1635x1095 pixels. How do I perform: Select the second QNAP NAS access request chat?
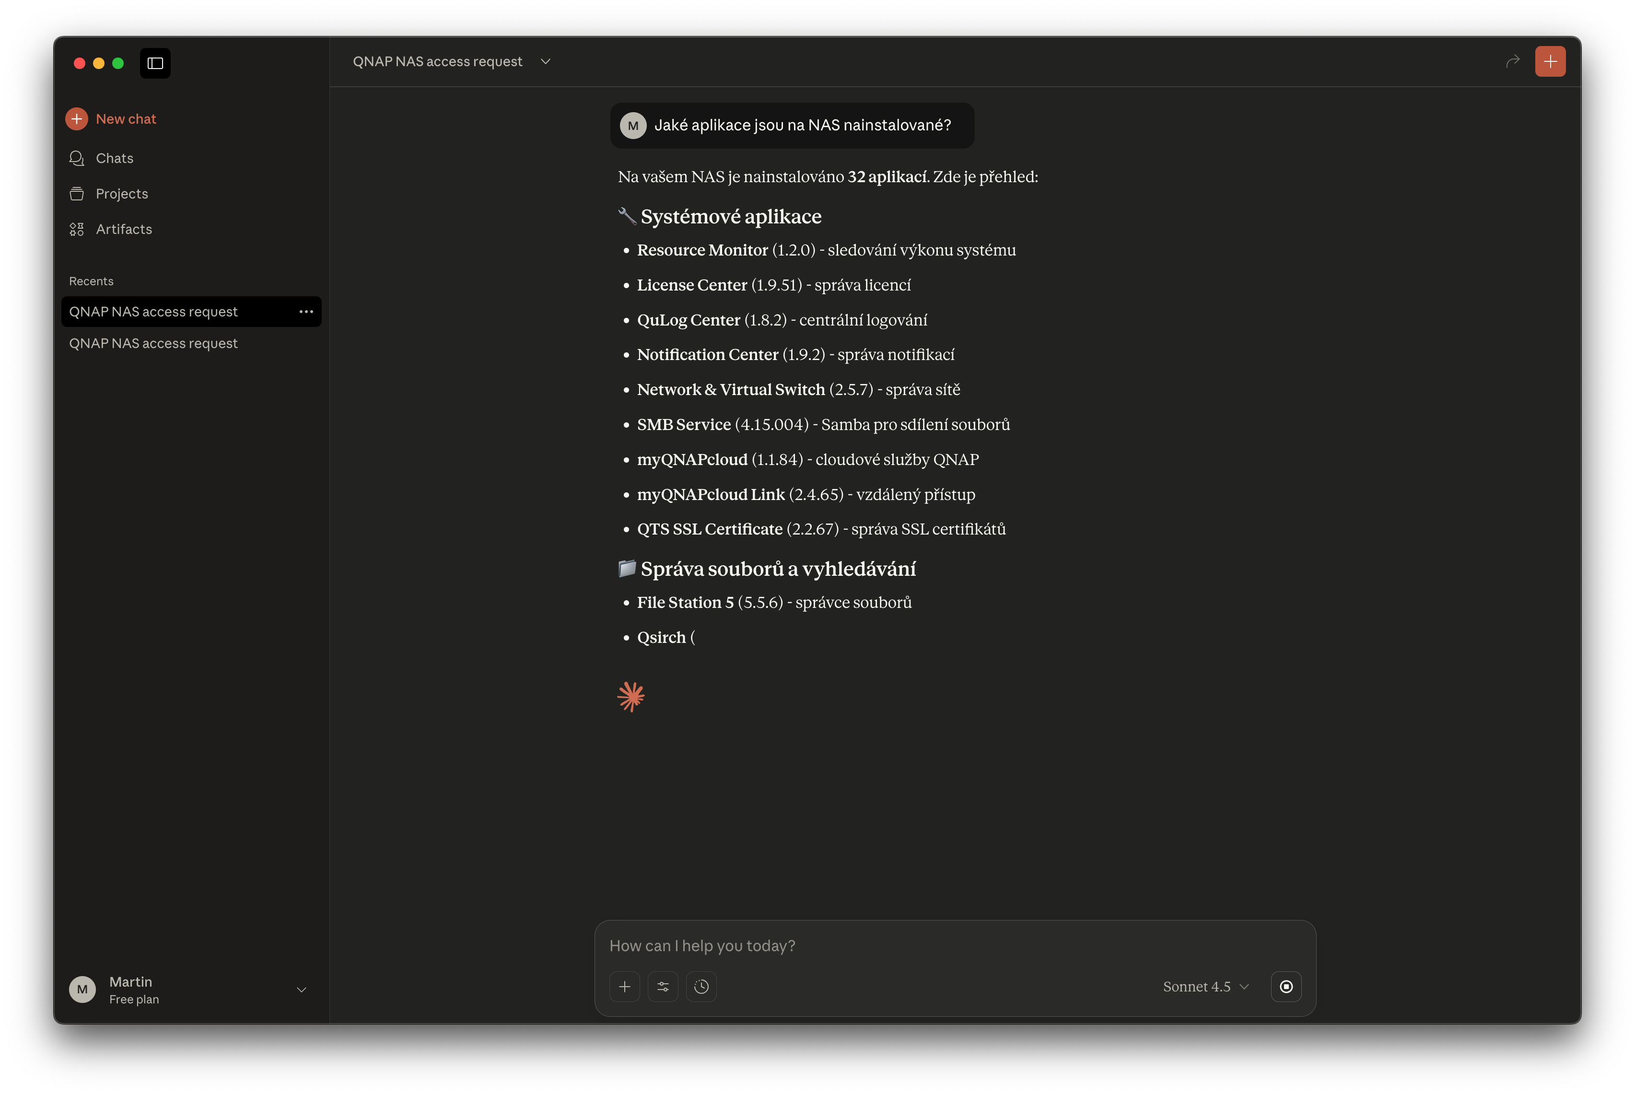[153, 344]
